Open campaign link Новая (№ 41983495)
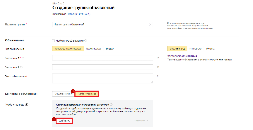The width and height of the screenshot is (253, 130). coord(79,14)
